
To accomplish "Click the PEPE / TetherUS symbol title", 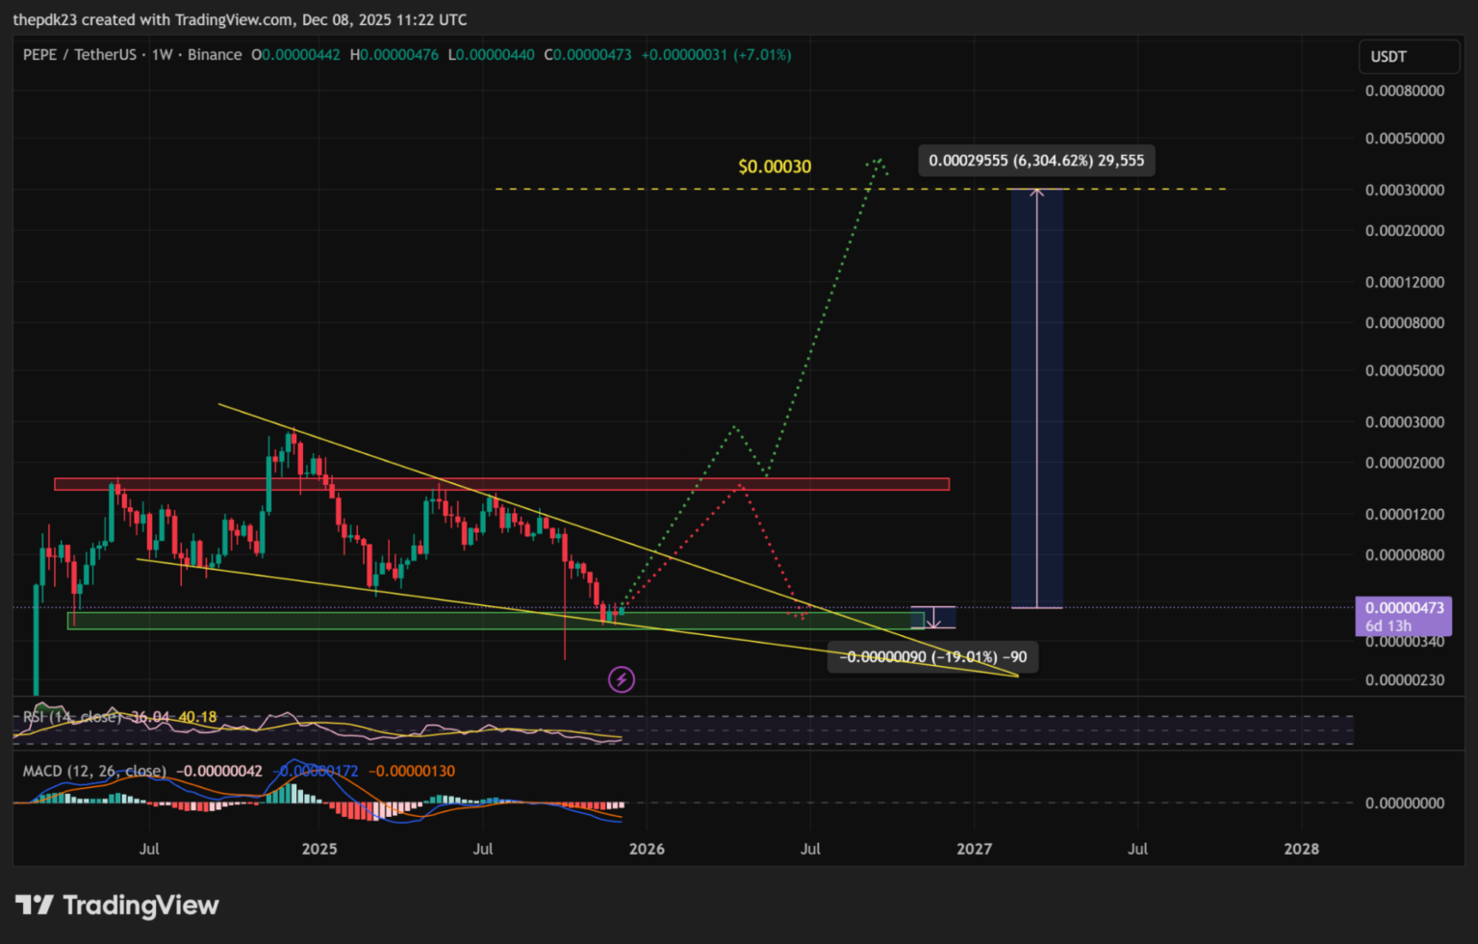I will [x=80, y=55].
